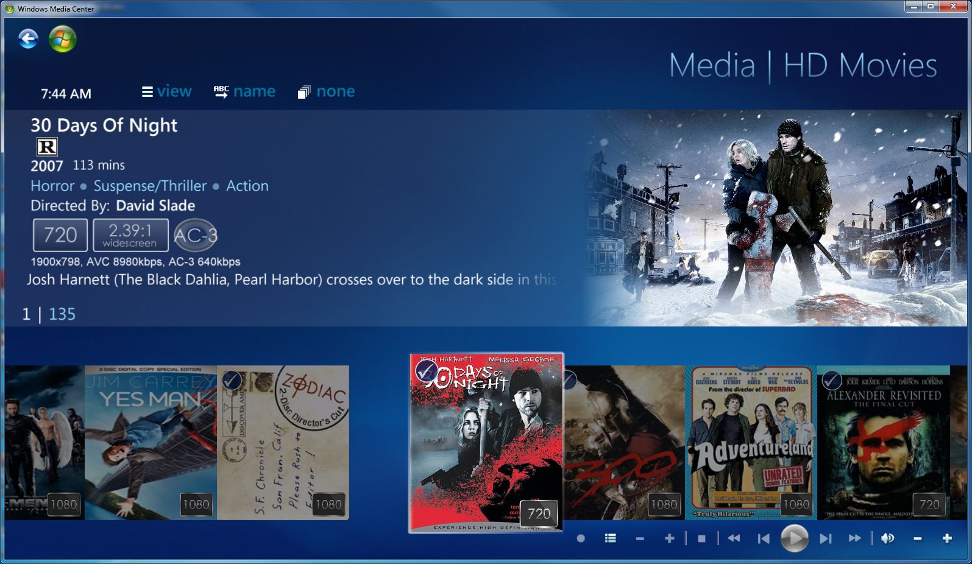This screenshot has height=564, width=972.
Task: Open the green Windows Media Center start button
Action: [x=62, y=39]
